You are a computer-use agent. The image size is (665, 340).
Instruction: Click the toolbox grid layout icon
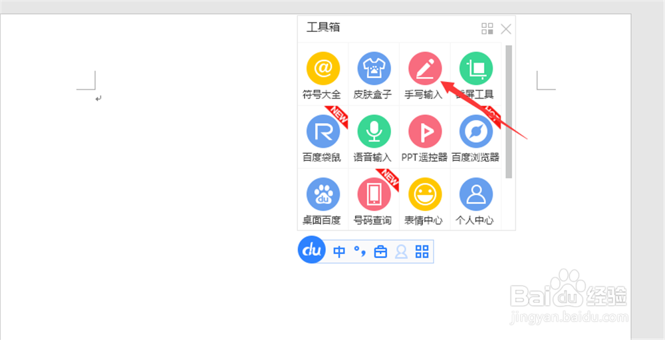tap(487, 29)
